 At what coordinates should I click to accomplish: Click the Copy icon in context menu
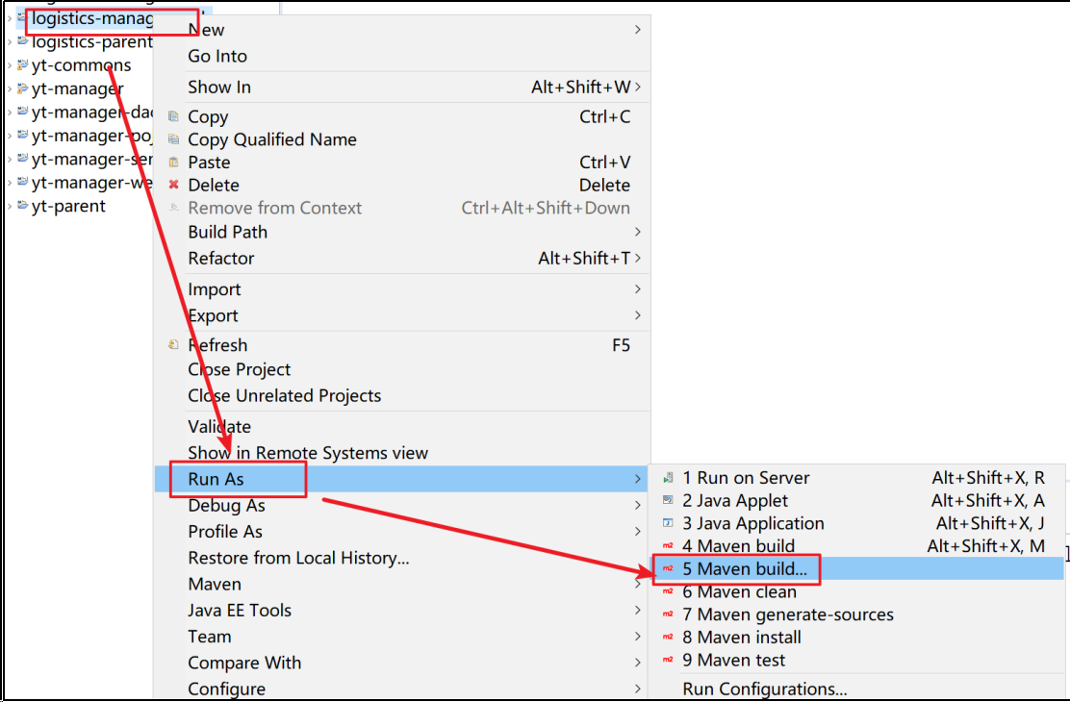tap(174, 116)
